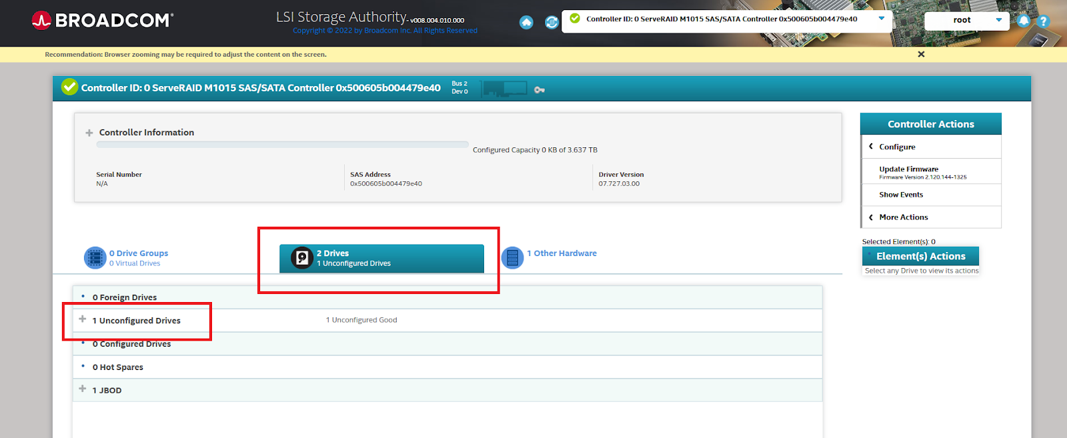Click the LSI Storage Authority title

coord(341,17)
